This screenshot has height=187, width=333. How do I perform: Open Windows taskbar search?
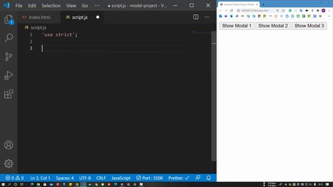click(x=9, y=184)
